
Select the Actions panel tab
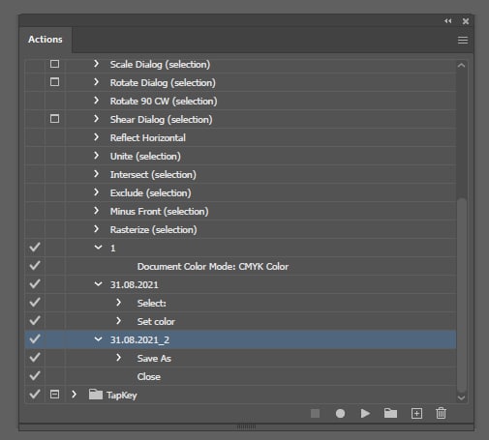click(46, 40)
